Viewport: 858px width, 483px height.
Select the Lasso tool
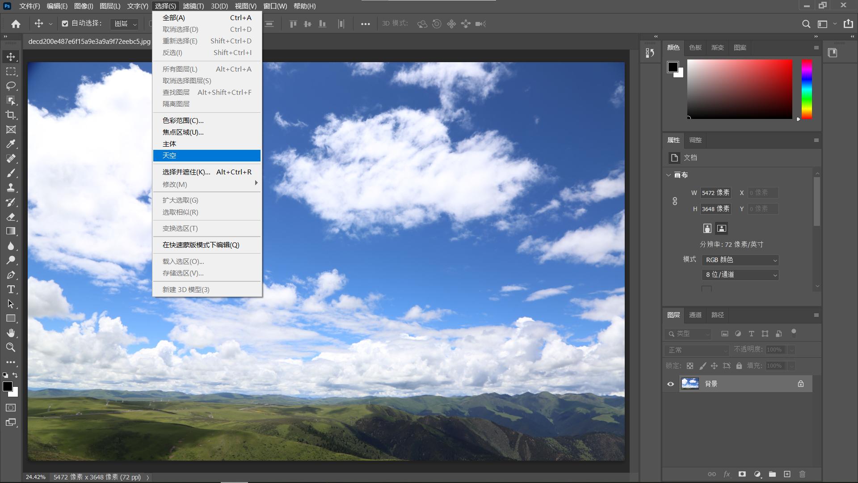[11, 86]
